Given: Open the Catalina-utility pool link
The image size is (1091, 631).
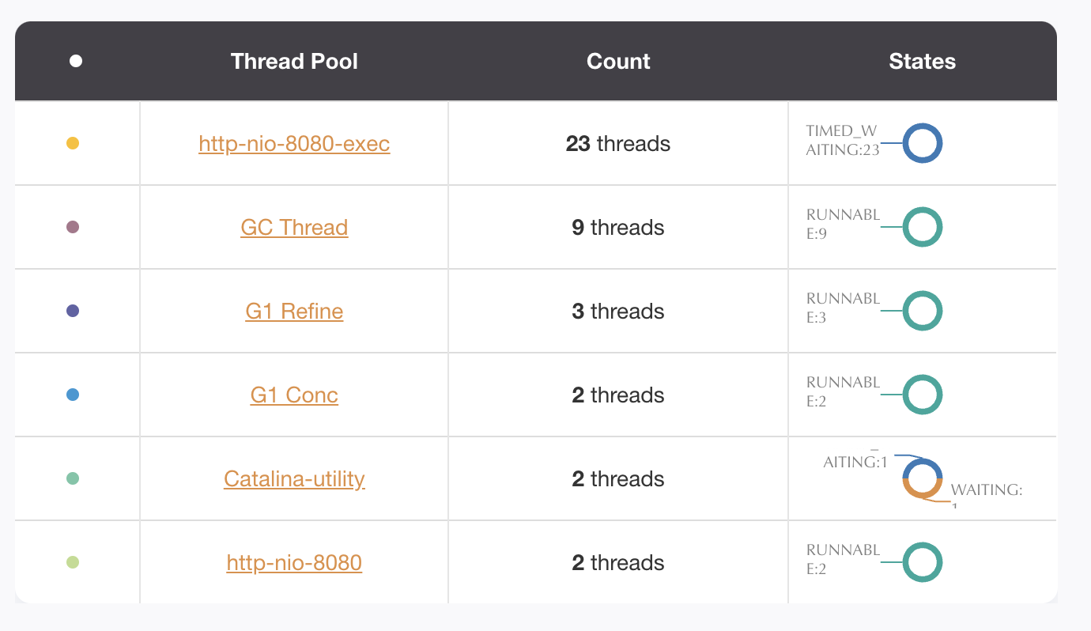Looking at the screenshot, I should click(x=294, y=479).
